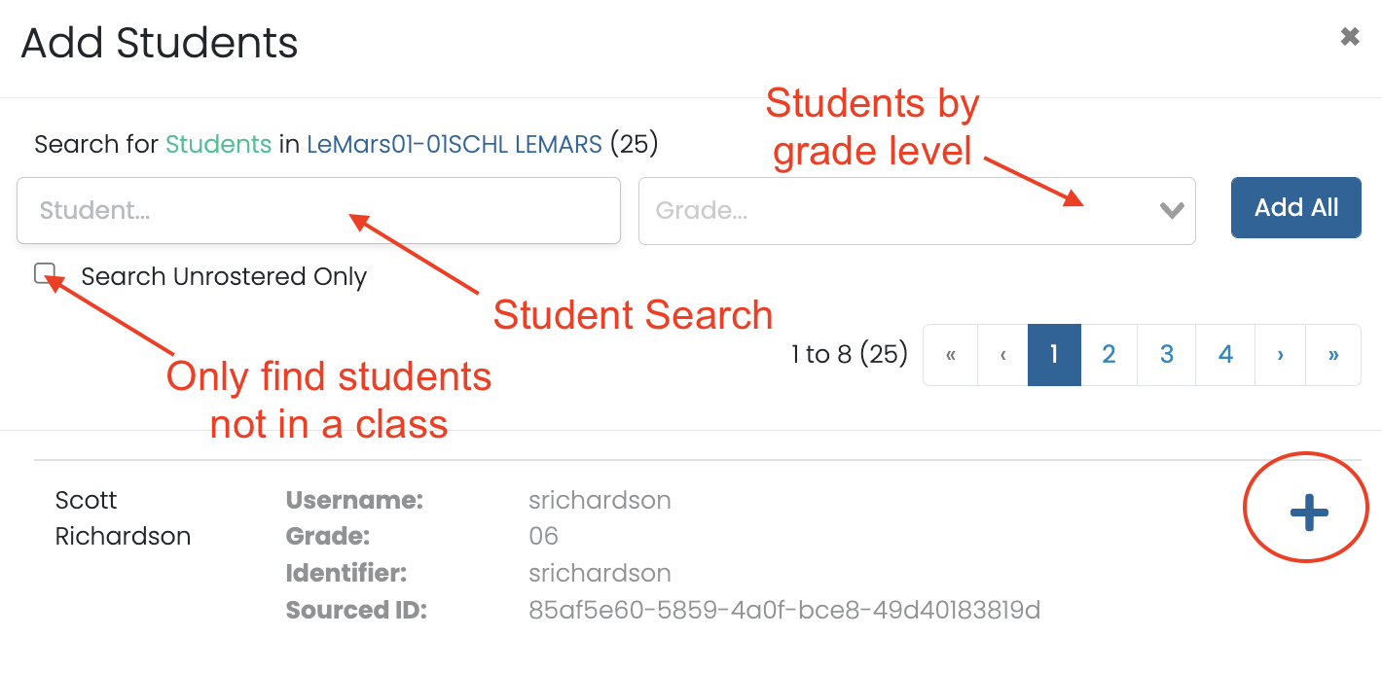Click the Username value srichardson
This screenshot has width=1382, height=673.
[x=600, y=500]
